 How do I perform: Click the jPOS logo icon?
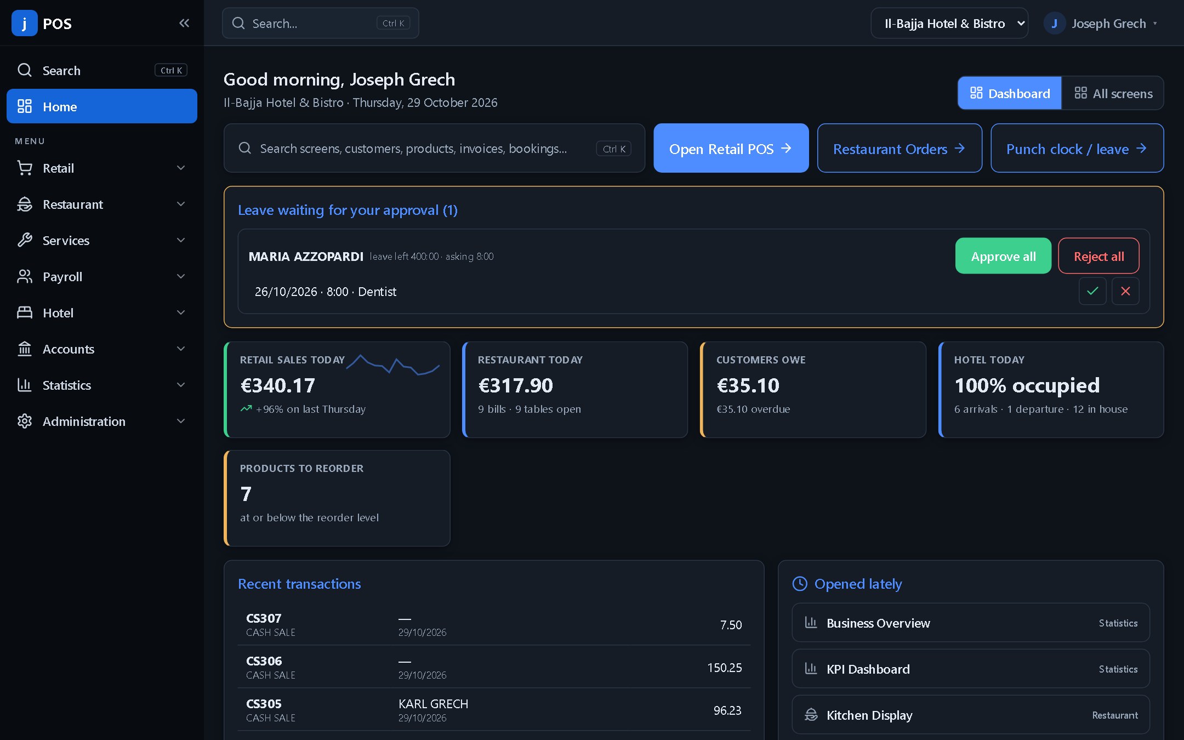pos(24,23)
